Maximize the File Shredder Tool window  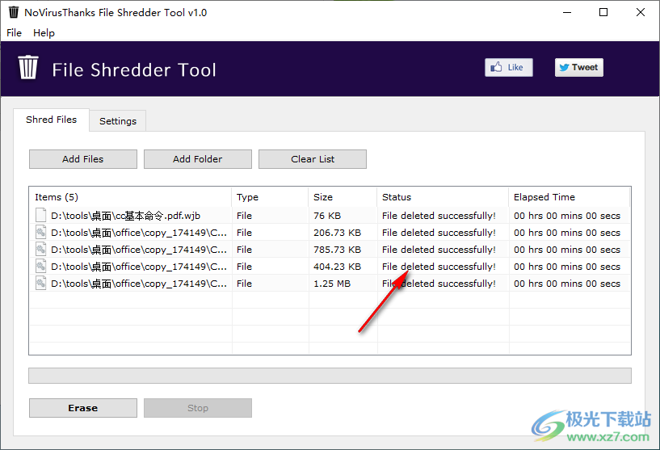point(603,12)
